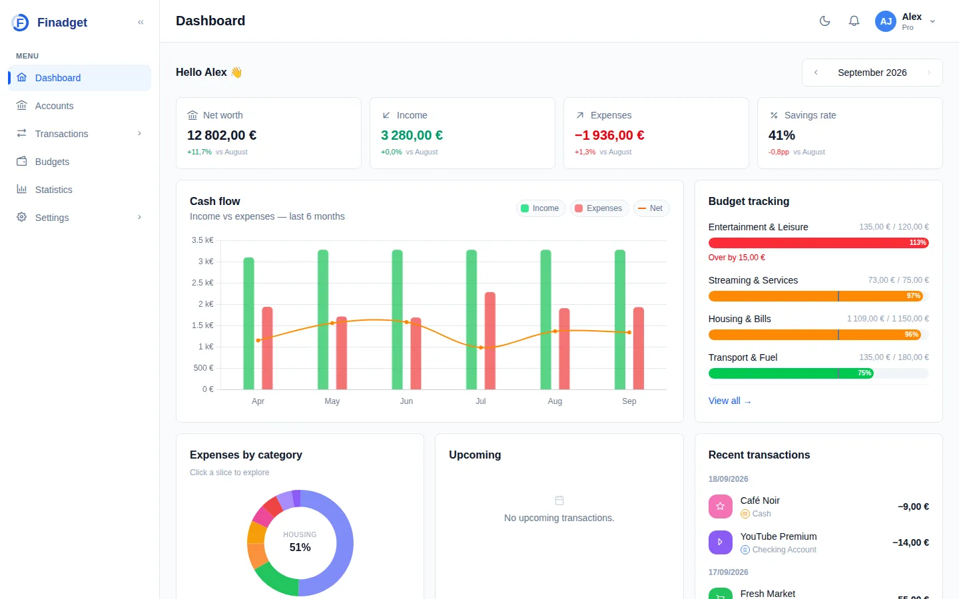Click the Dashboard home icon in sidebar
This screenshot has height=599, width=959.
(22, 77)
